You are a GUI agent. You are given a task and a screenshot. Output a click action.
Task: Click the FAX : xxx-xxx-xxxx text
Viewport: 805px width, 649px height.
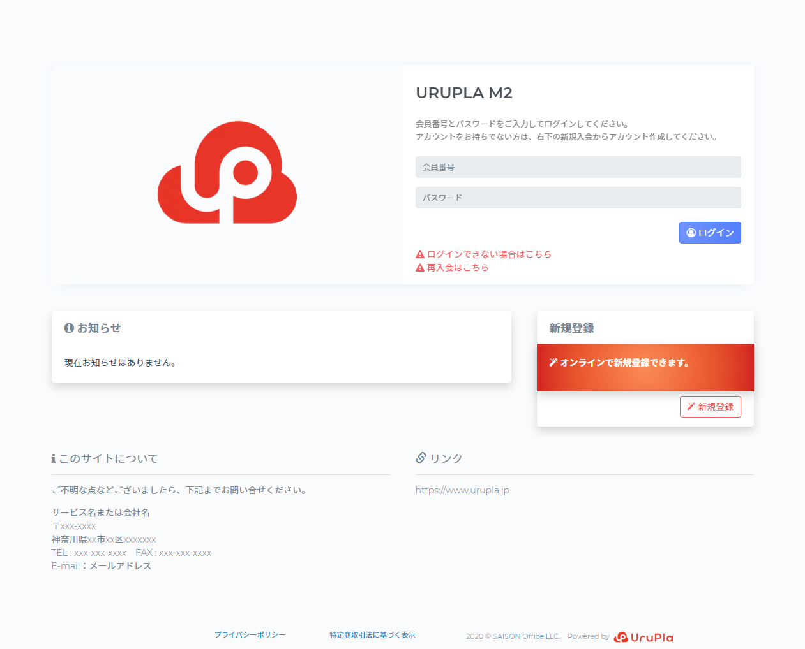pos(174,553)
